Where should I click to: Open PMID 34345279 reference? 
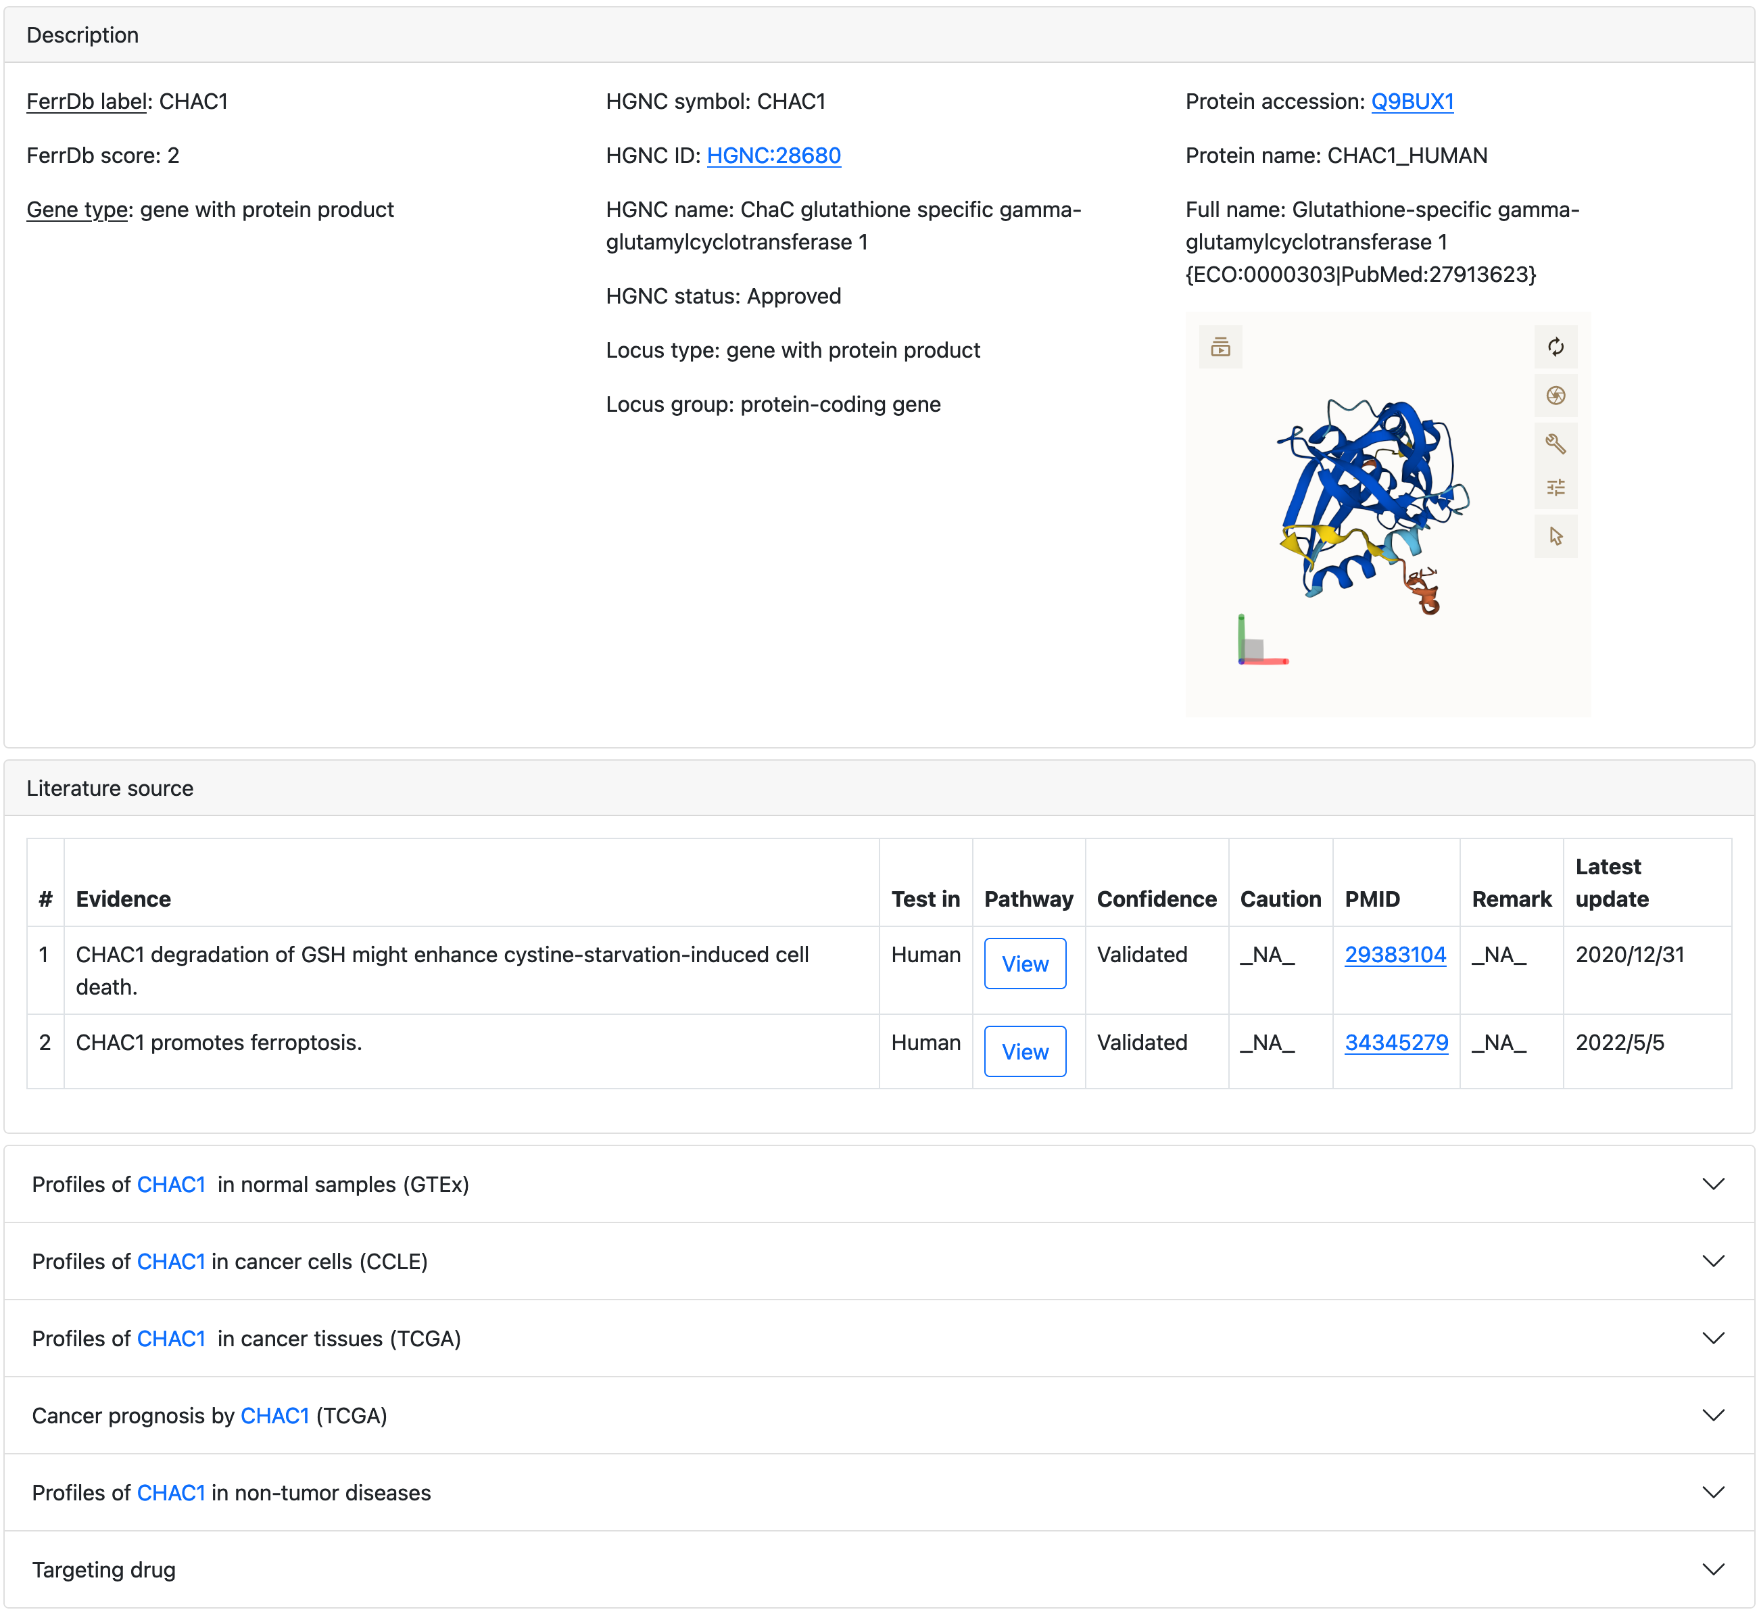pos(1396,1043)
